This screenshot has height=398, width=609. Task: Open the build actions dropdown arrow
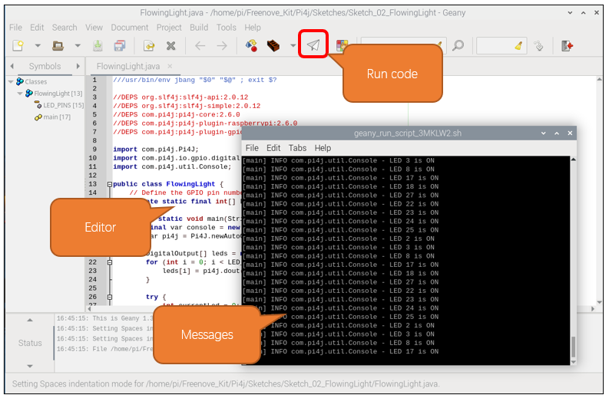coord(293,46)
